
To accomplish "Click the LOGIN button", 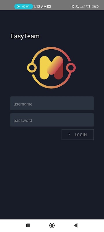I will pos(78,135).
